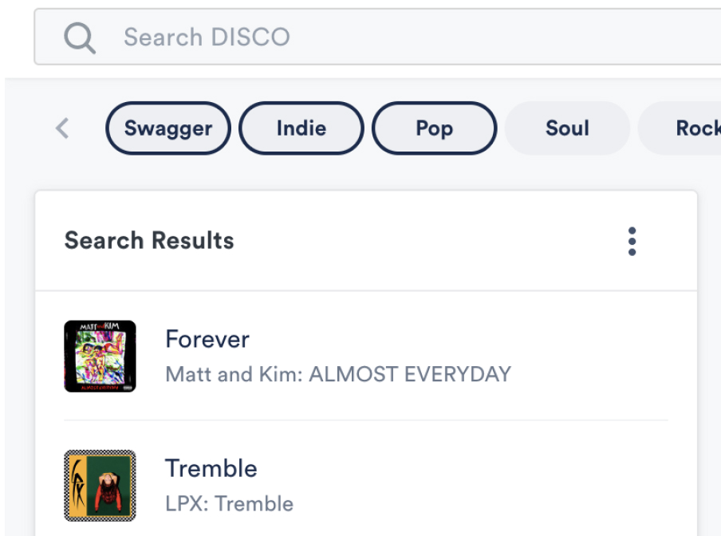721x536 pixels.
Task: Toggle off the Indie tag filter
Action: click(x=301, y=128)
